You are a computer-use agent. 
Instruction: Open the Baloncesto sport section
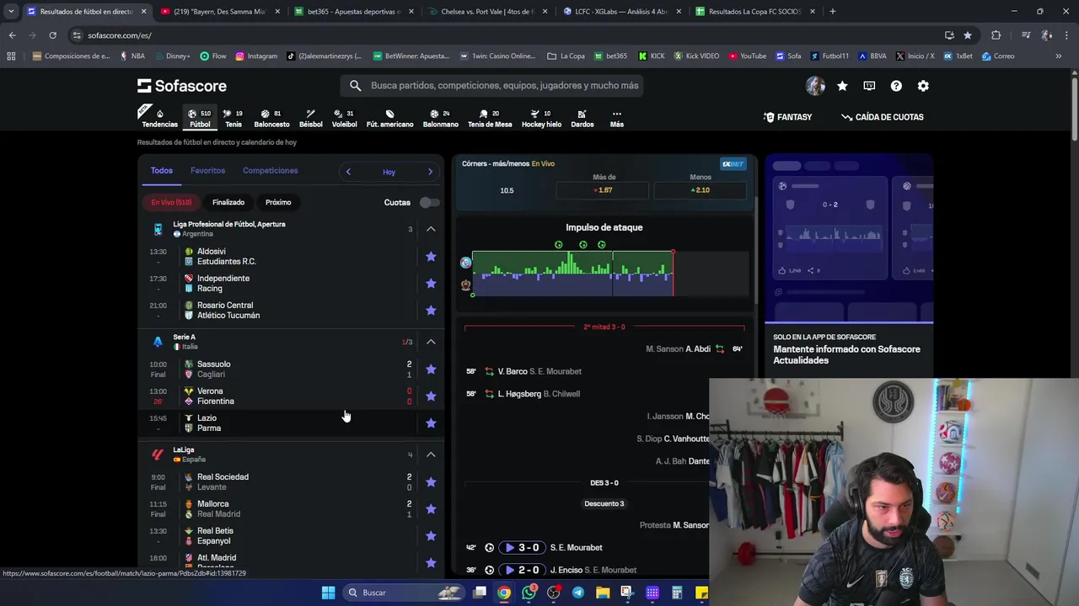tap(271, 118)
